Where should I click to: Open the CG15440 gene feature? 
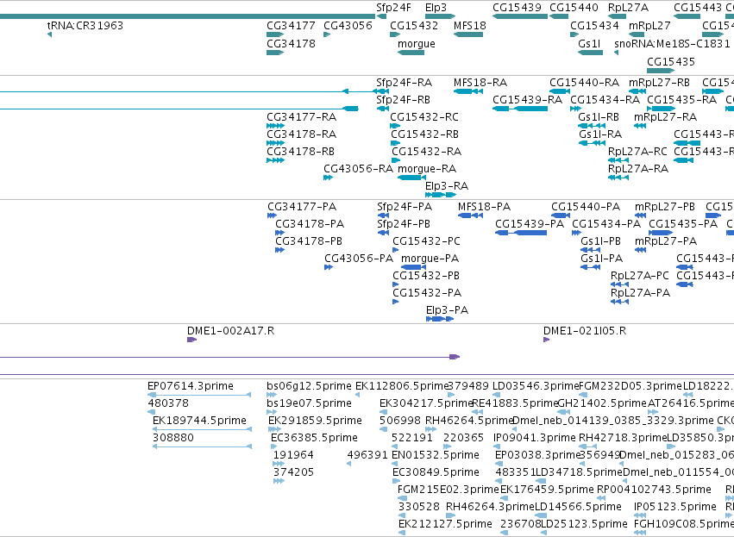(x=559, y=17)
